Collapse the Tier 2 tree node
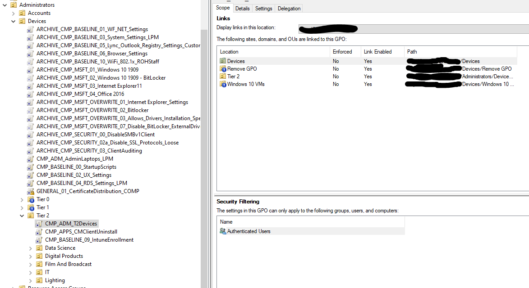The width and height of the screenshot is (529, 288). tap(22, 216)
